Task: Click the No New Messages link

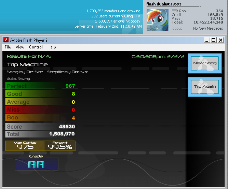Action: [208, 28]
